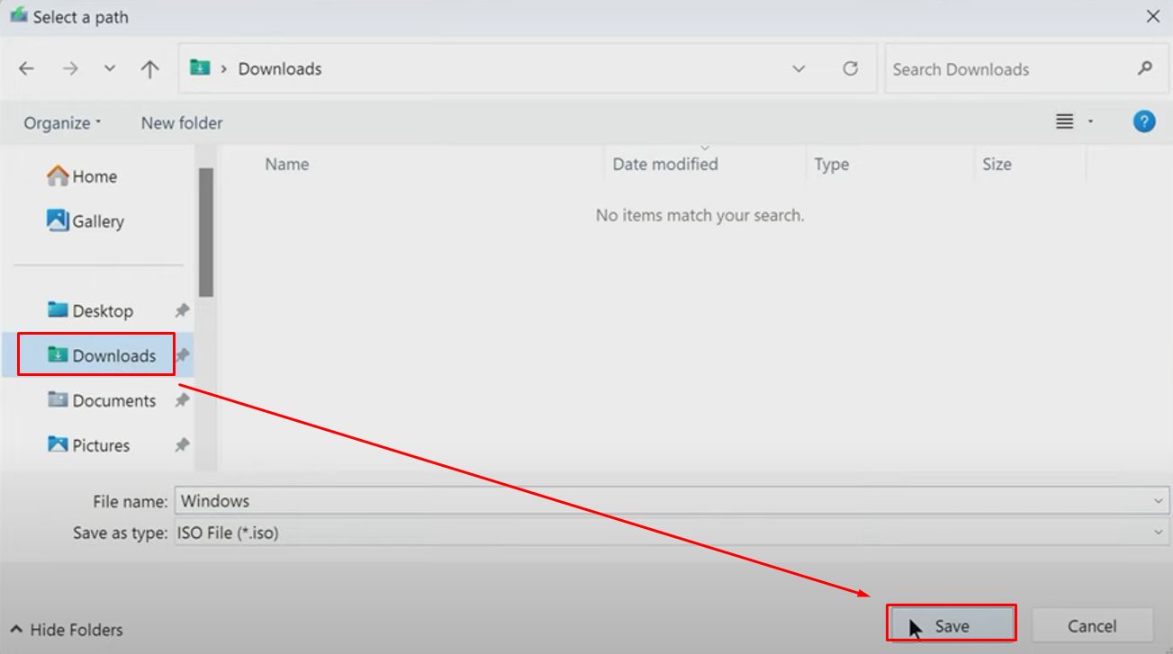Viewport: 1173px width, 654px height.
Task: Open the Save as type dropdown
Action: [x=1158, y=533]
